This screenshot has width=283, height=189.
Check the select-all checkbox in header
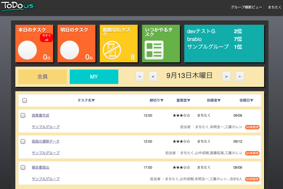(x=24, y=100)
